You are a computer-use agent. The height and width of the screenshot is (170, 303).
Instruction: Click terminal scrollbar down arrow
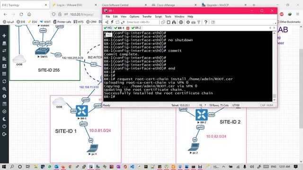[x=274, y=100]
